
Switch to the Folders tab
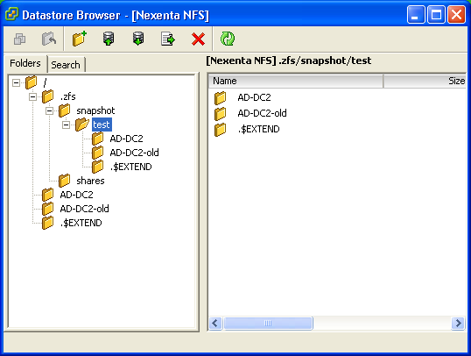(25, 63)
